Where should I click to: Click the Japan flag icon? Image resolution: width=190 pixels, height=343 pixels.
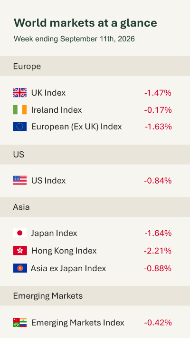click(x=19, y=233)
